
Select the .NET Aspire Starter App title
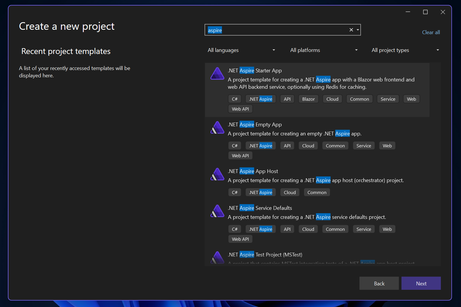[x=255, y=71]
